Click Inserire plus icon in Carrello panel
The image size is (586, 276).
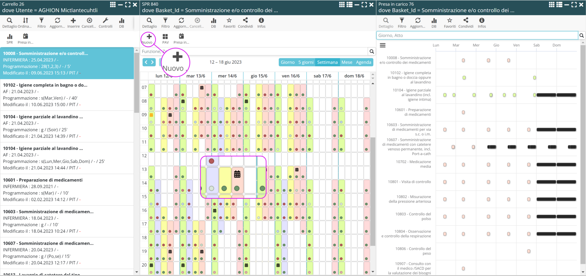73,20
